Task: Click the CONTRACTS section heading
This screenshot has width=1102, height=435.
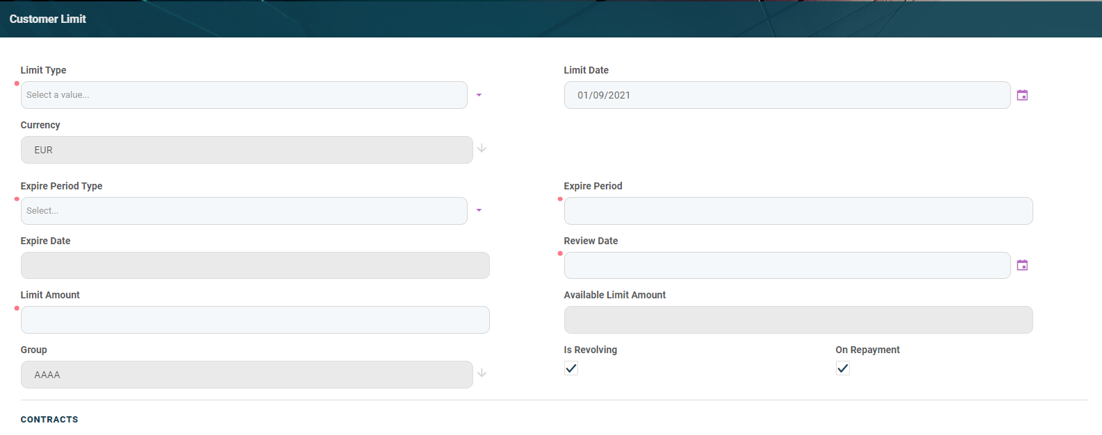Action: point(49,420)
